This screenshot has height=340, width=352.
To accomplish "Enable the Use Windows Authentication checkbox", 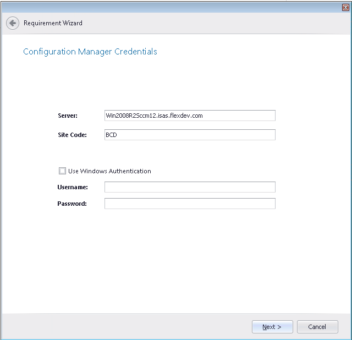I will (x=62, y=171).
